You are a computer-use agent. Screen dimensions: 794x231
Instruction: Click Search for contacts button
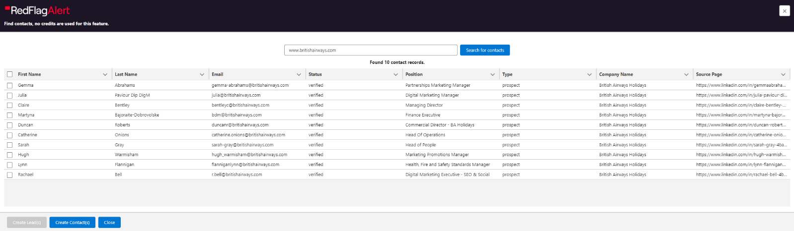click(485, 50)
